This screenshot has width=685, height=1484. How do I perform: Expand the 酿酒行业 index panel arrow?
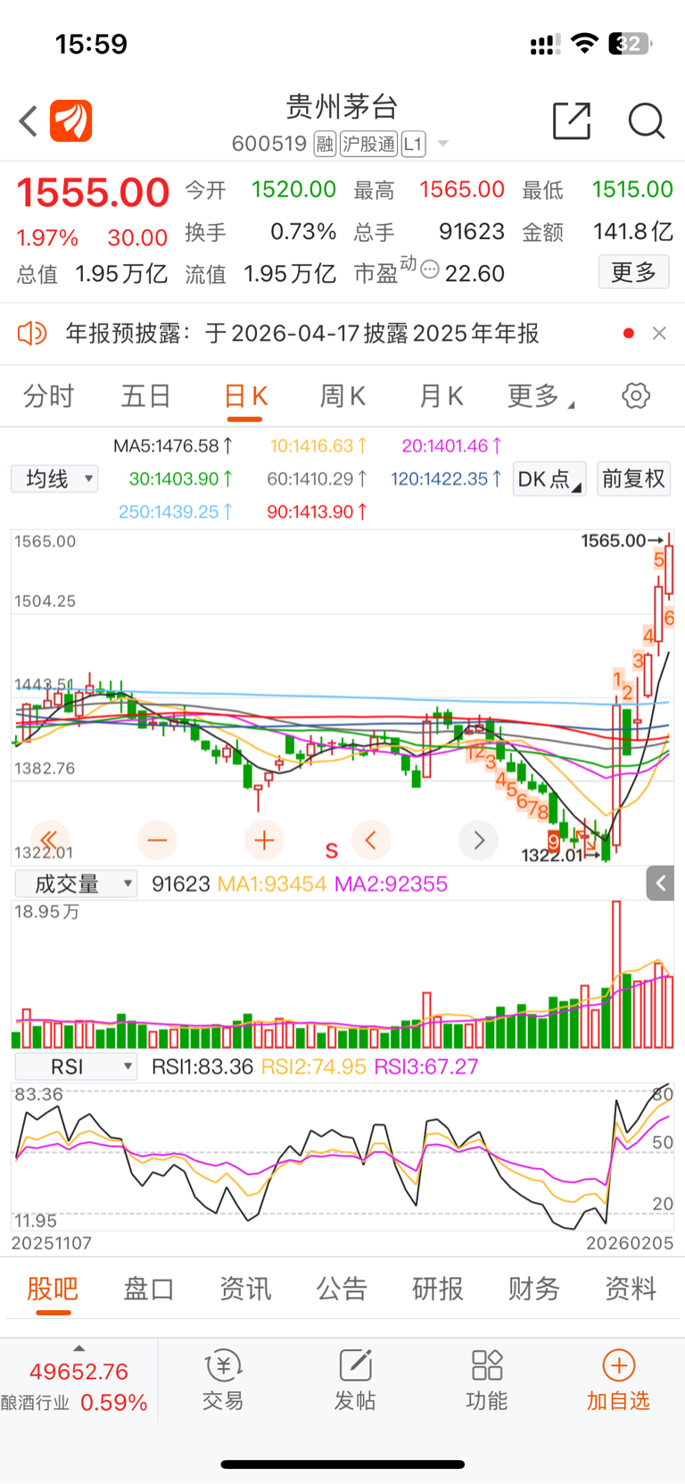[78, 1348]
